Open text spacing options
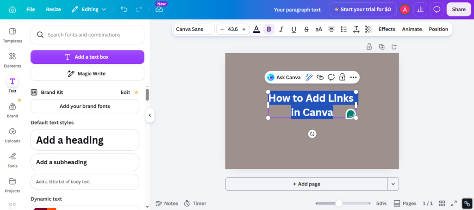The height and width of the screenshot is (210, 474). [x=356, y=29]
